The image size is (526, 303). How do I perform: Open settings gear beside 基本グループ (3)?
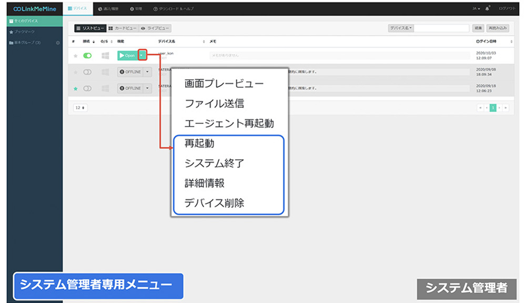(x=58, y=43)
